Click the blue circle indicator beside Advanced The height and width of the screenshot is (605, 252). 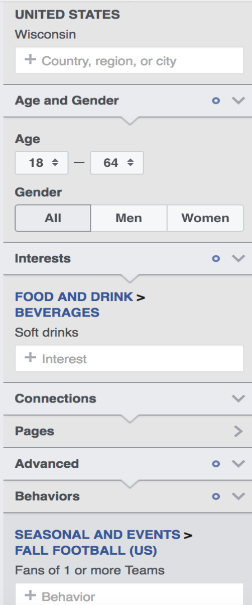pos(216,464)
